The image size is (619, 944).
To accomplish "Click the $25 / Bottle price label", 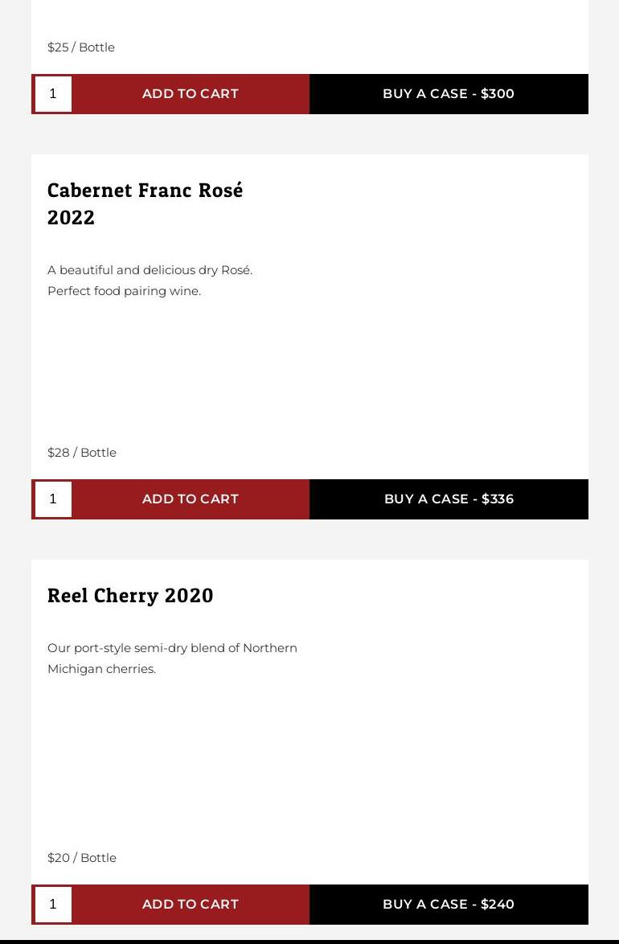I will (x=81, y=47).
